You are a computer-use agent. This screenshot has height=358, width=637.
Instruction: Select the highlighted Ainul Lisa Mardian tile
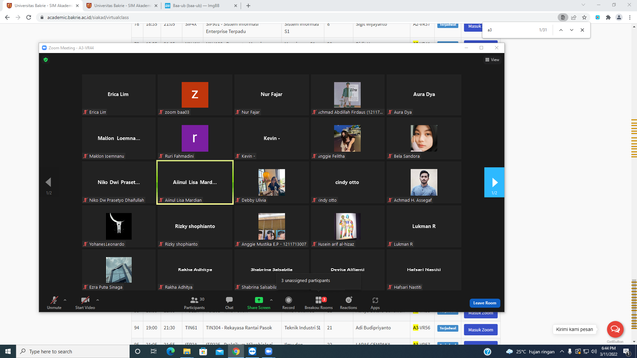[195, 183]
